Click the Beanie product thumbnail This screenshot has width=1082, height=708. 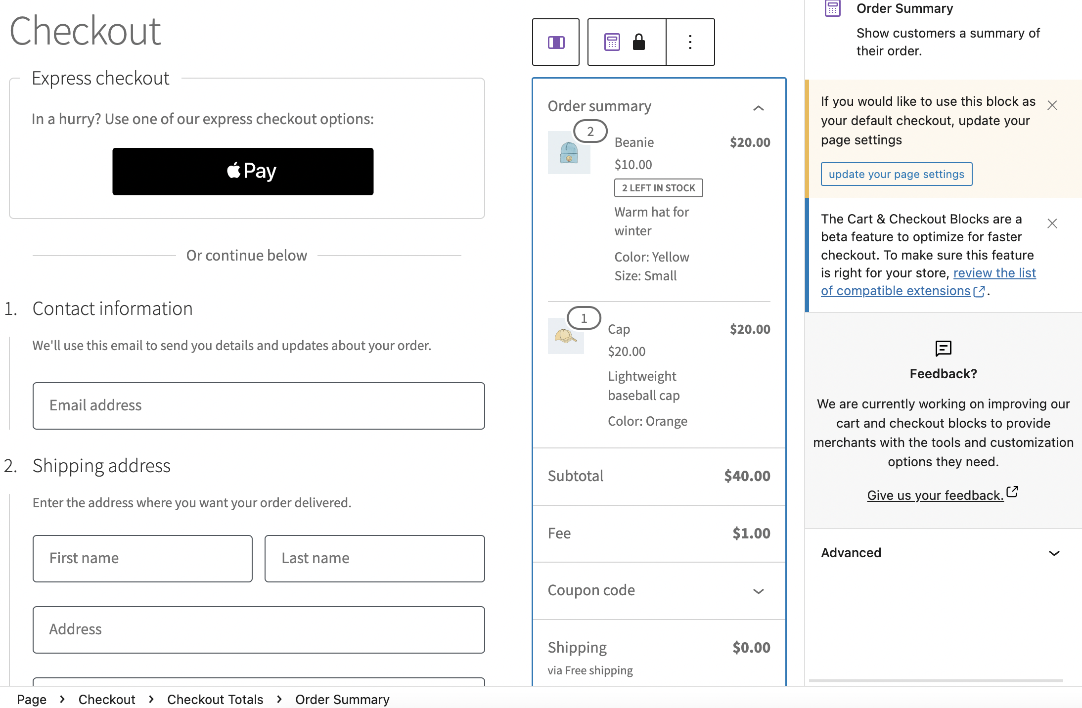pyautogui.click(x=569, y=153)
